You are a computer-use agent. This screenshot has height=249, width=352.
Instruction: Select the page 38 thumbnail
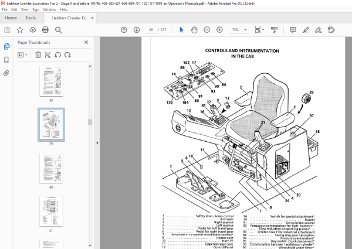pyautogui.click(x=51, y=81)
